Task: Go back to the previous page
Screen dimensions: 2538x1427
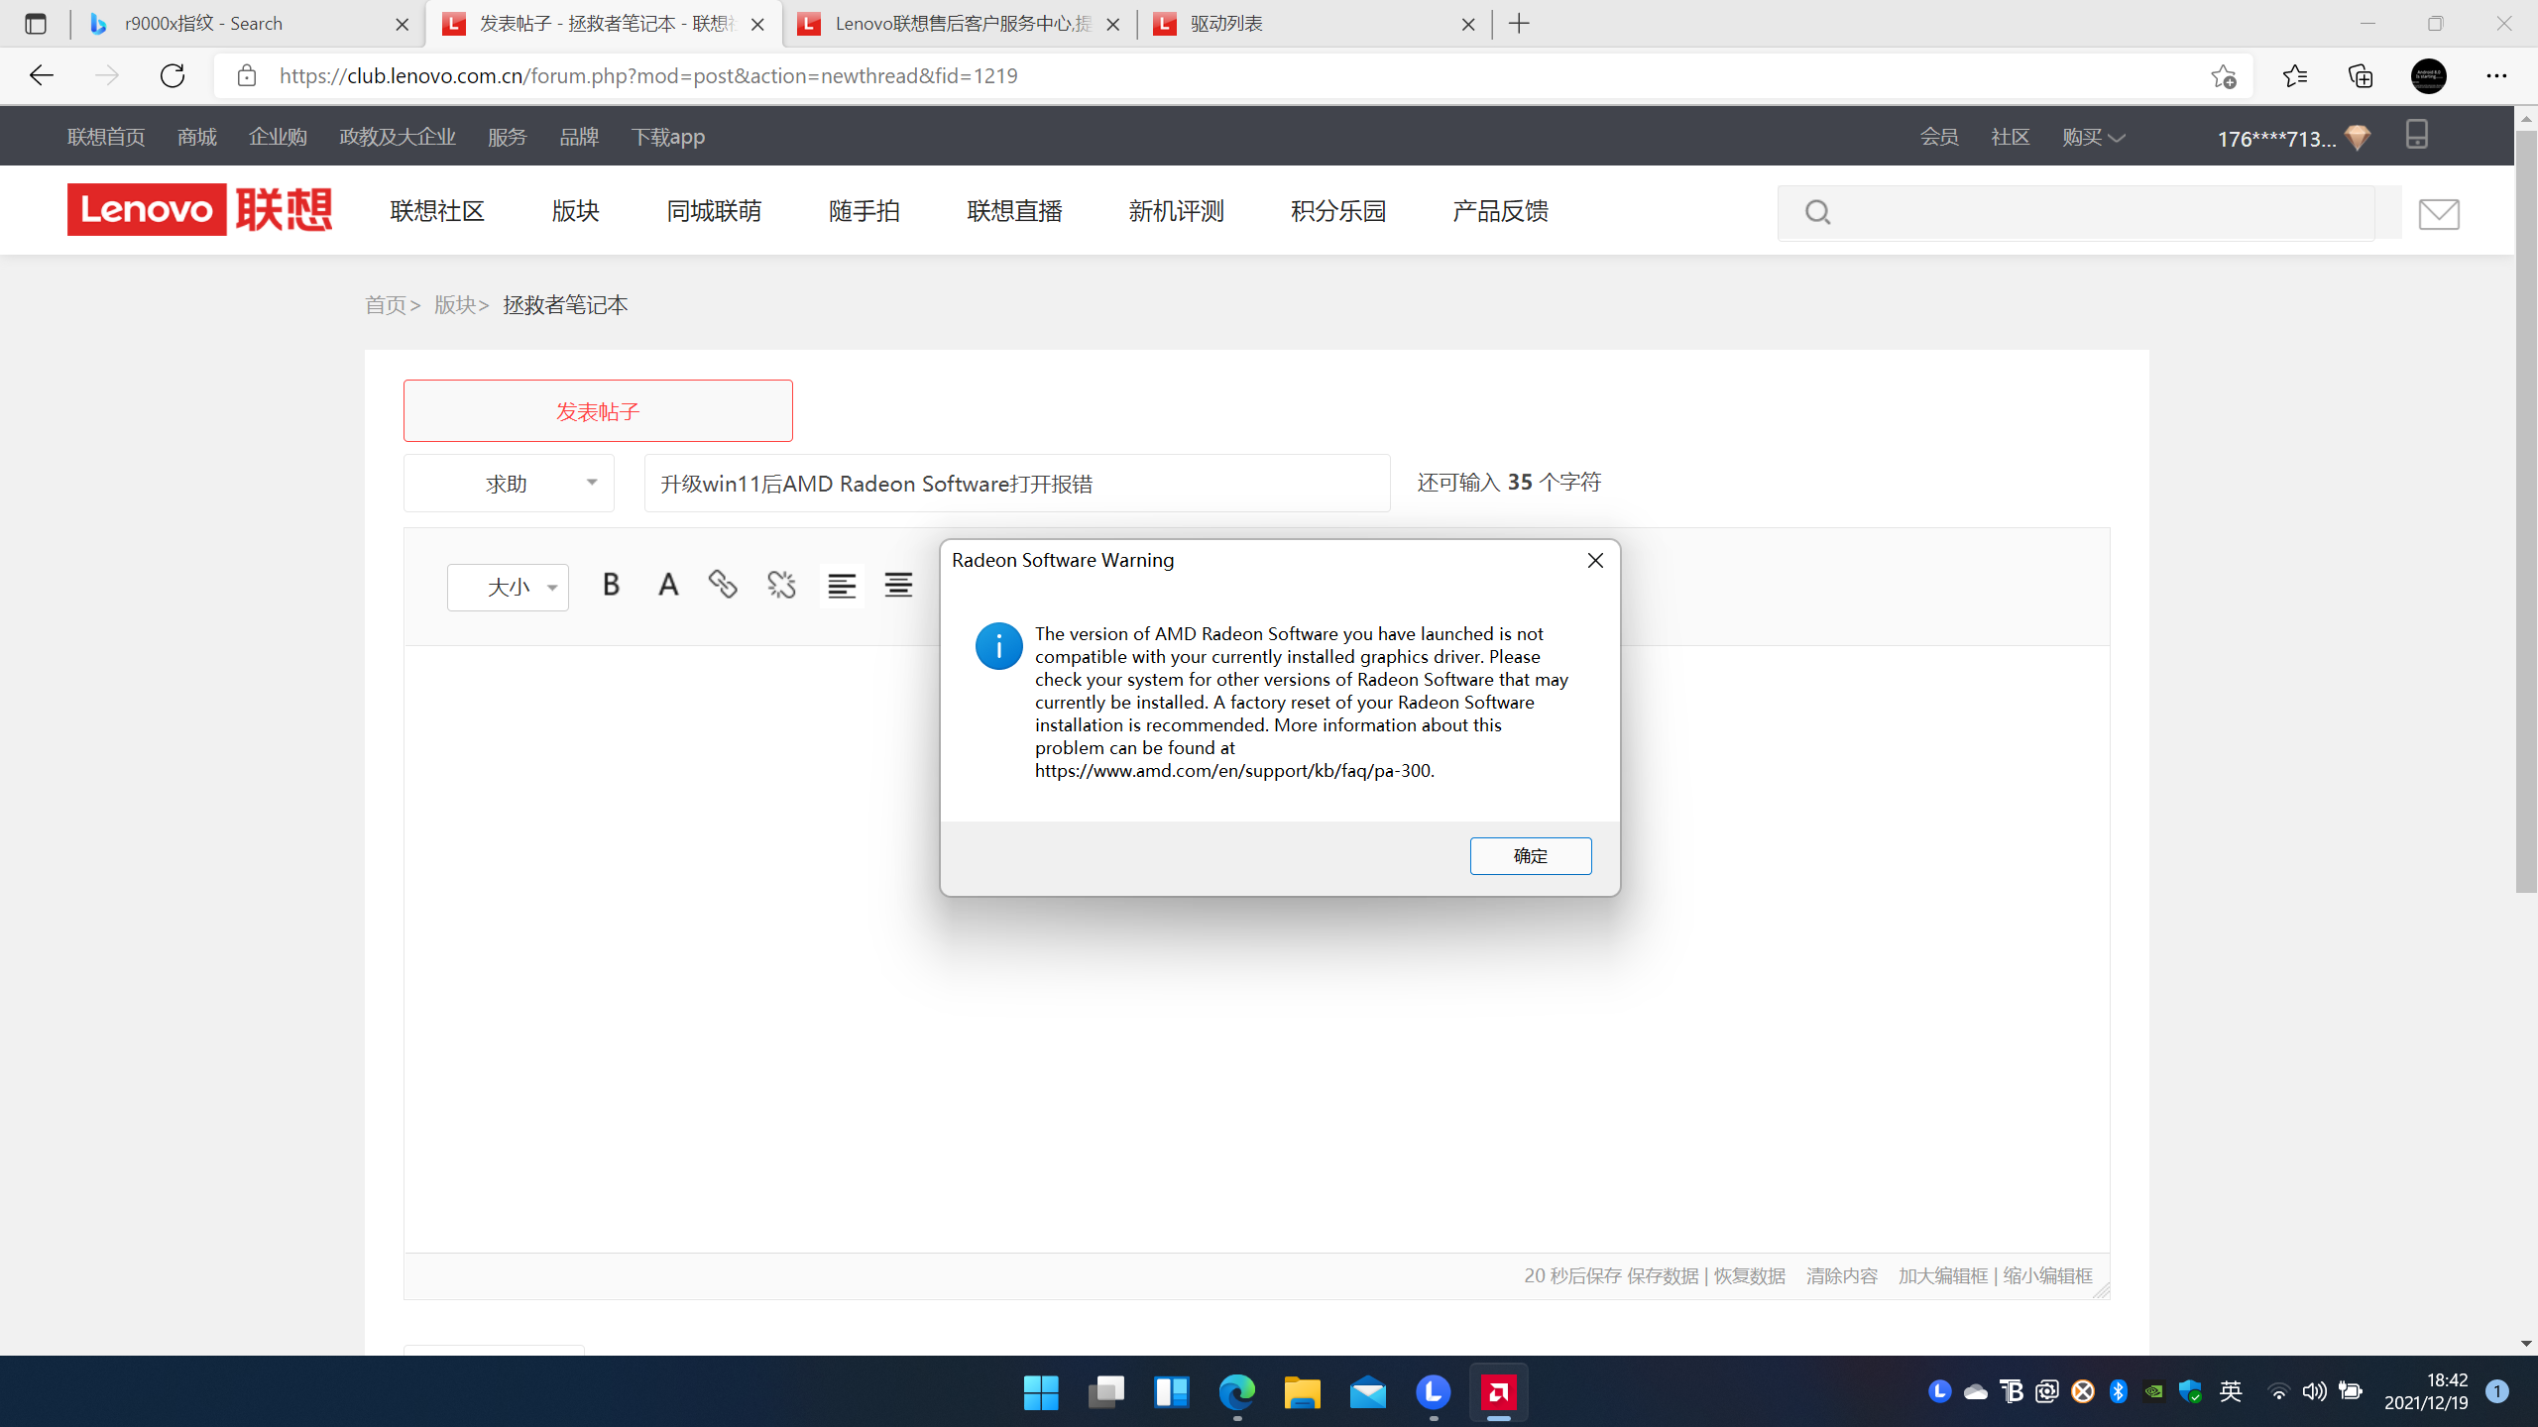Action: [x=42, y=75]
